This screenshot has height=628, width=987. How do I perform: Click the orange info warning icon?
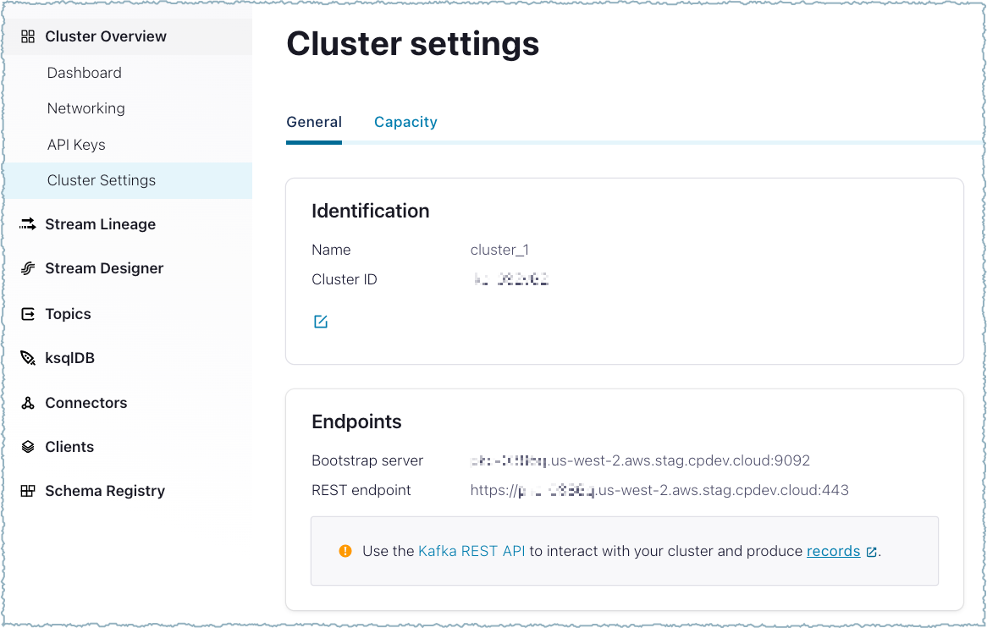coord(345,551)
